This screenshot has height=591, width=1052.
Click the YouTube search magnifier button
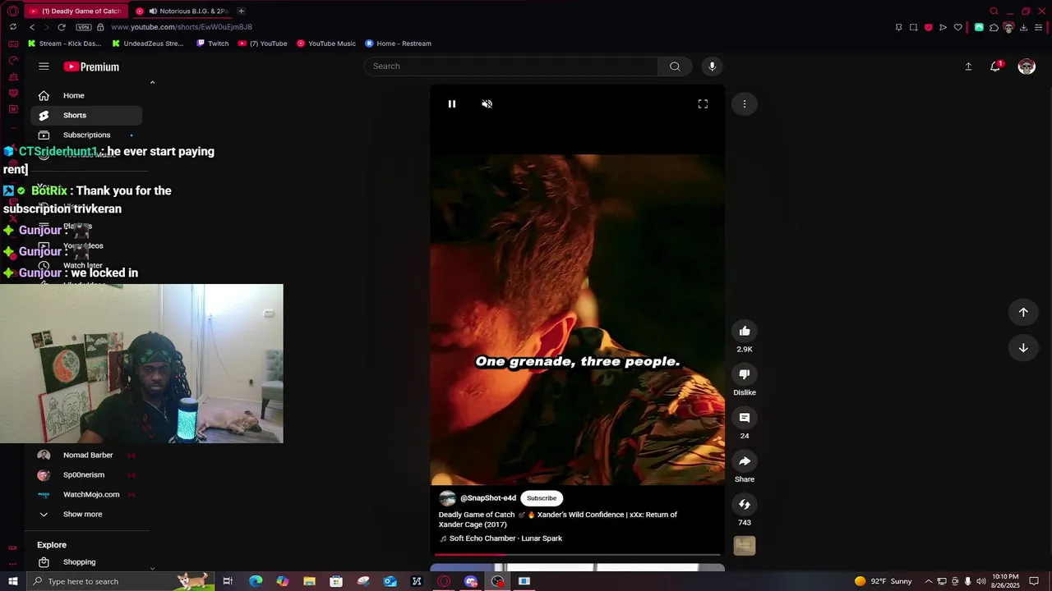click(675, 66)
